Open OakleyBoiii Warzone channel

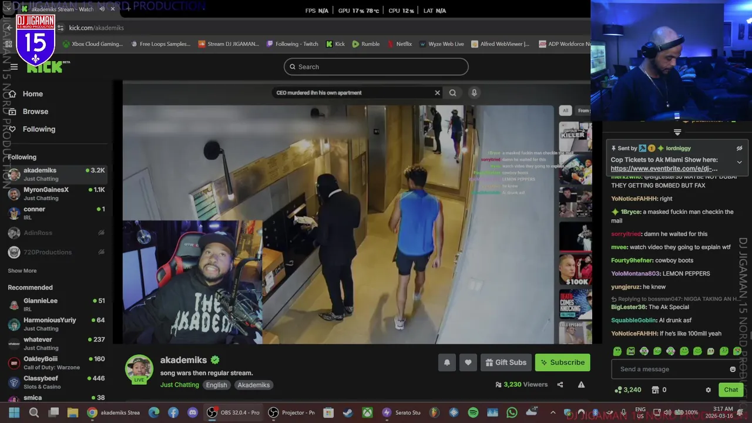click(x=56, y=362)
